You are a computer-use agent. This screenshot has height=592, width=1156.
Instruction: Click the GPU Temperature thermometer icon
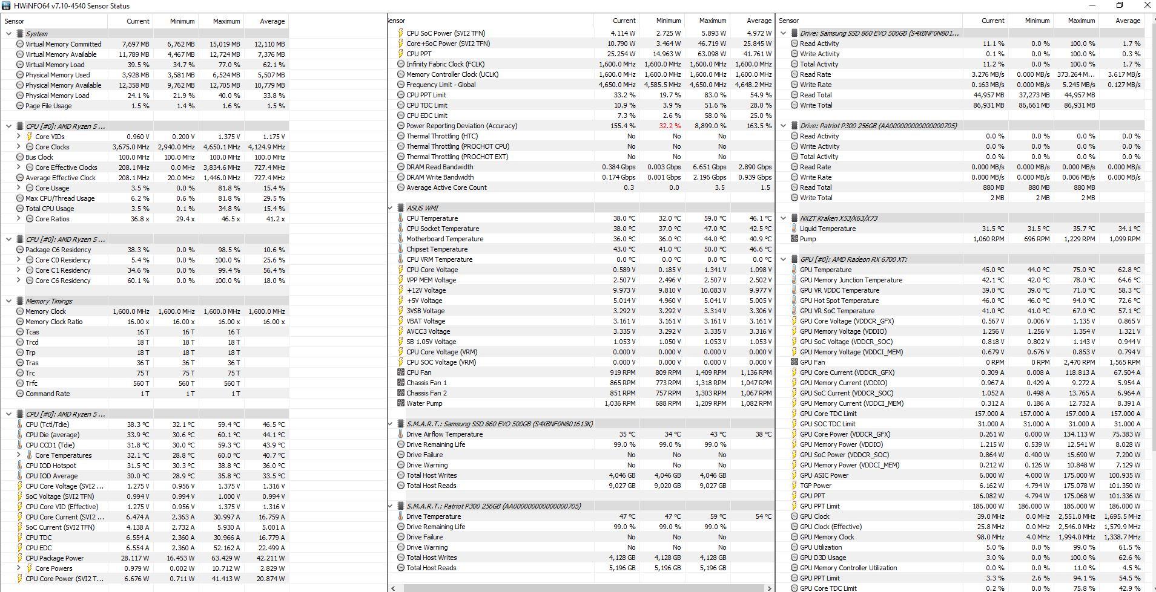(x=794, y=270)
